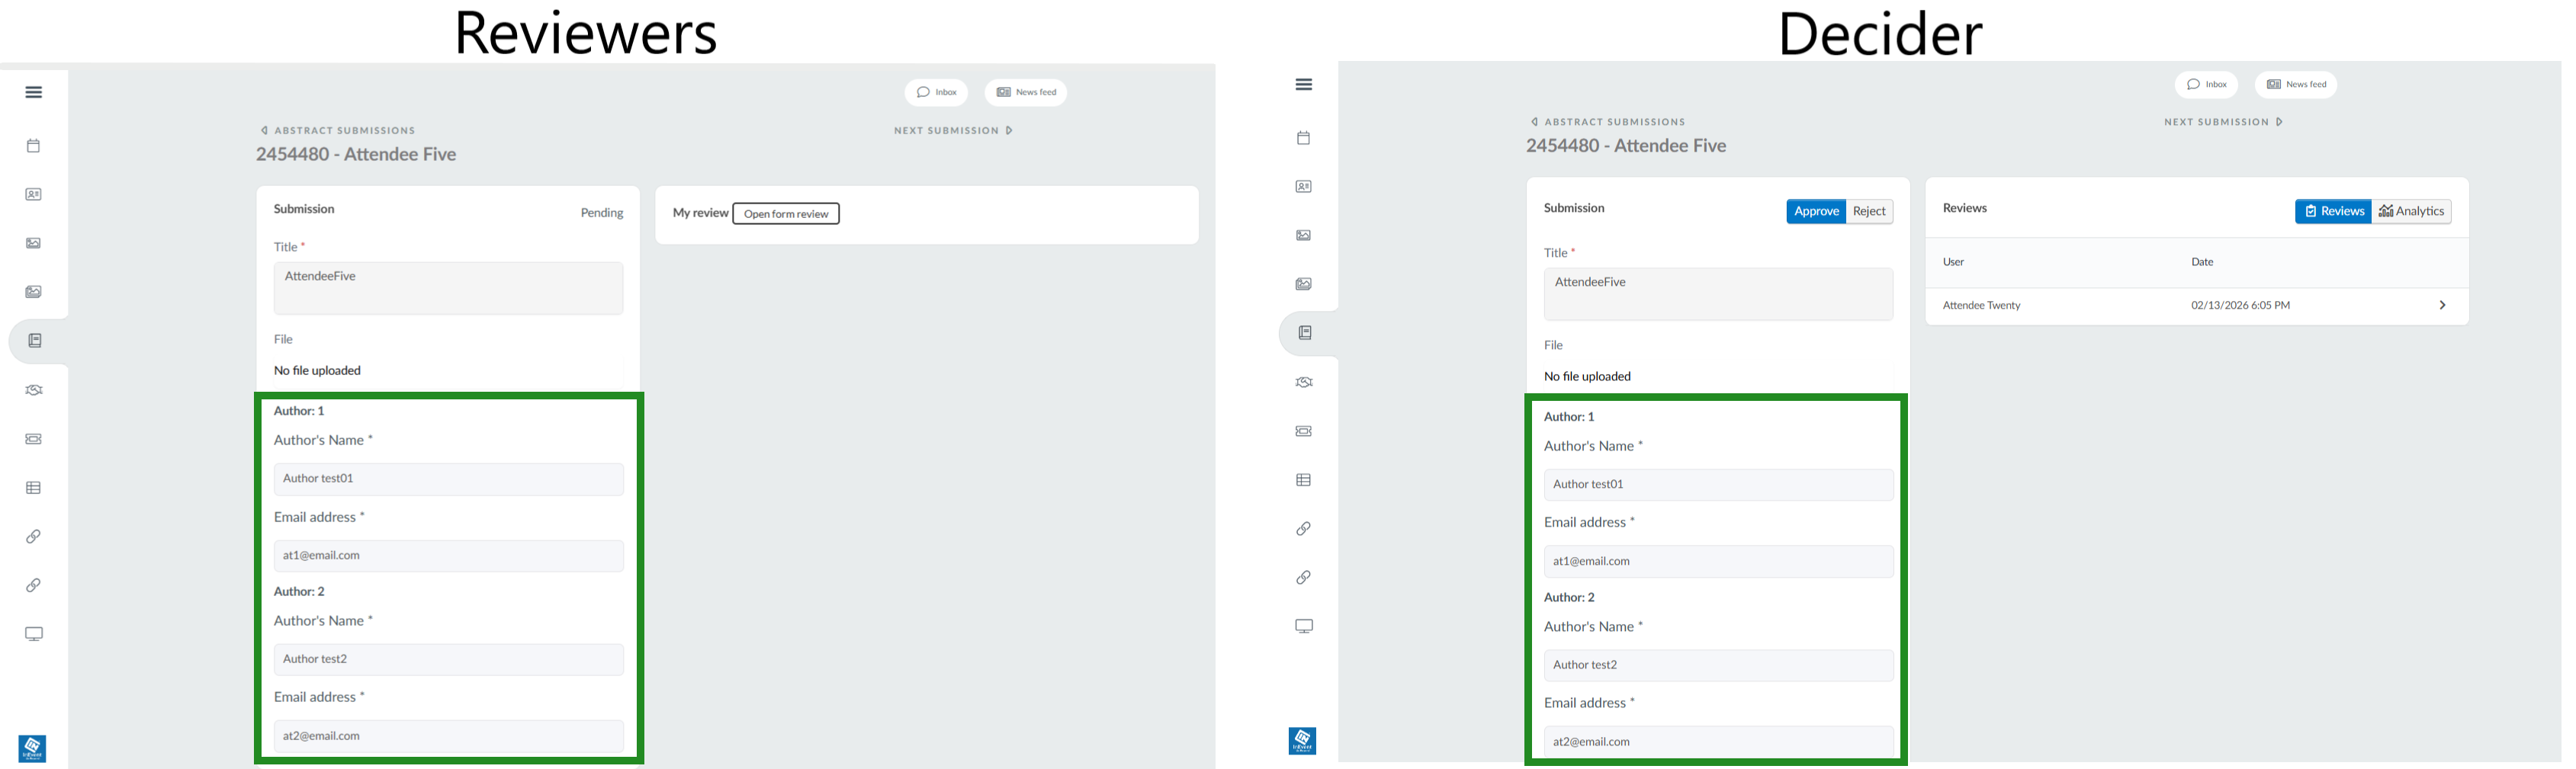Open the hamburger menu in Reviewers panel
This screenshot has width=2576, height=769.
click(x=34, y=92)
